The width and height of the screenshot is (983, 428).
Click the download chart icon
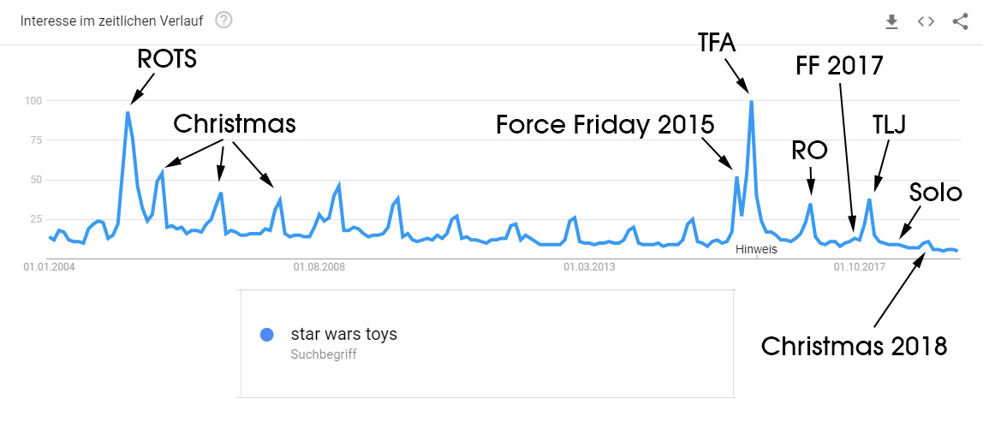click(891, 21)
